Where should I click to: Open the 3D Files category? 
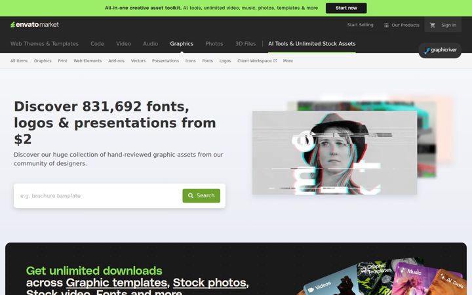[x=246, y=44]
